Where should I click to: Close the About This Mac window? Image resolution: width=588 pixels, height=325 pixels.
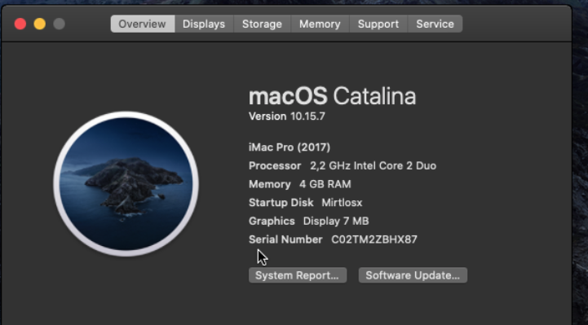pos(20,24)
